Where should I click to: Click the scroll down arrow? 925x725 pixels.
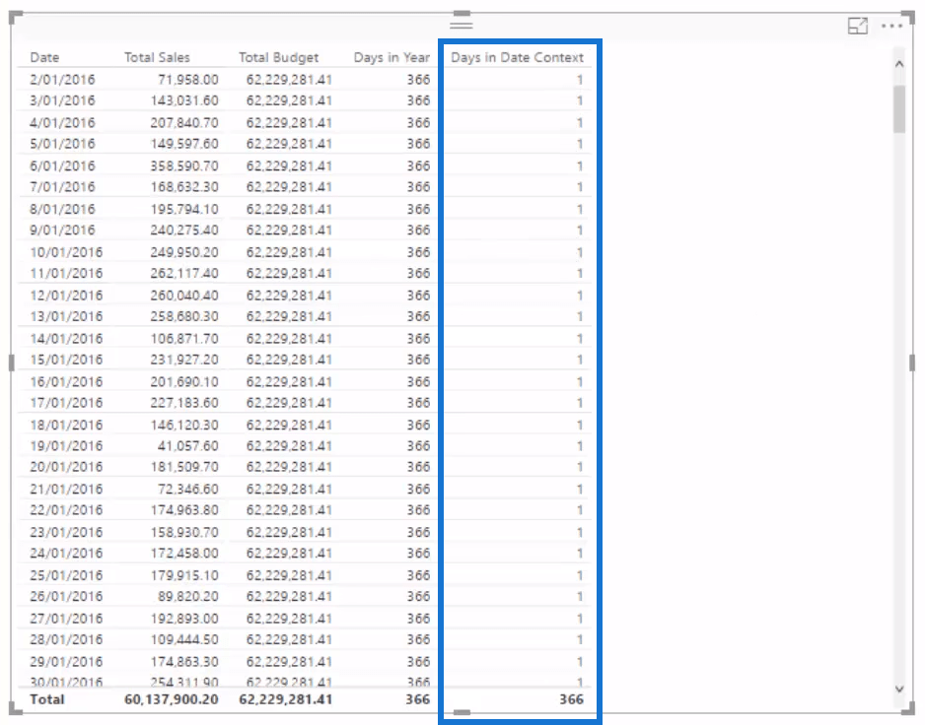pyautogui.click(x=898, y=689)
